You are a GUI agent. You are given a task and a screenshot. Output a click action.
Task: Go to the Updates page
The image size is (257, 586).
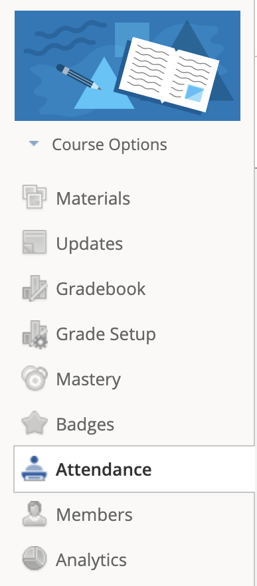pyautogui.click(x=89, y=244)
